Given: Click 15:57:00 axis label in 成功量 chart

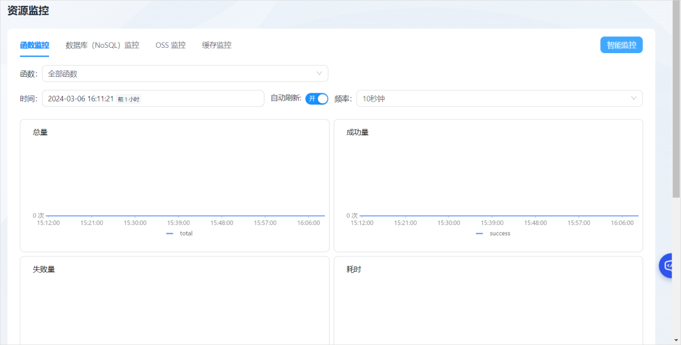Looking at the screenshot, I should pos(579,223).
